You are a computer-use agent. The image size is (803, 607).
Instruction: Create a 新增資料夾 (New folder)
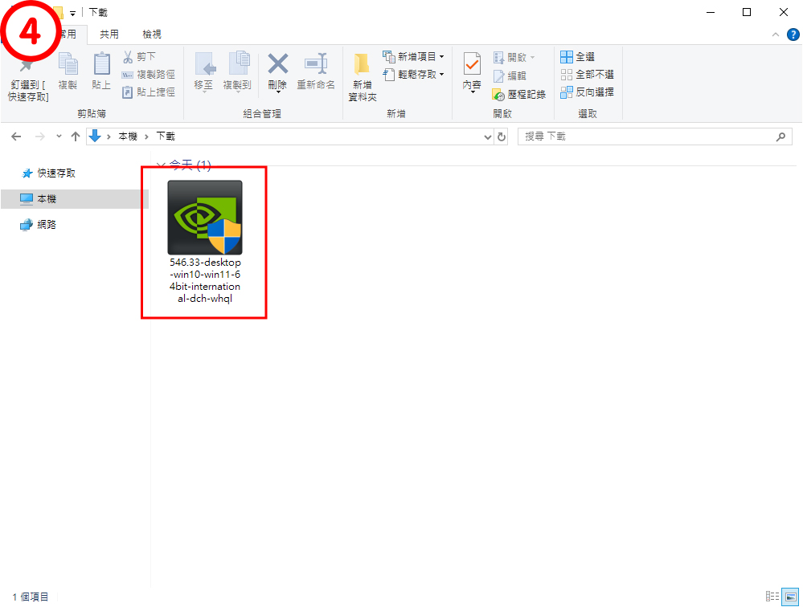coord(363,77)
